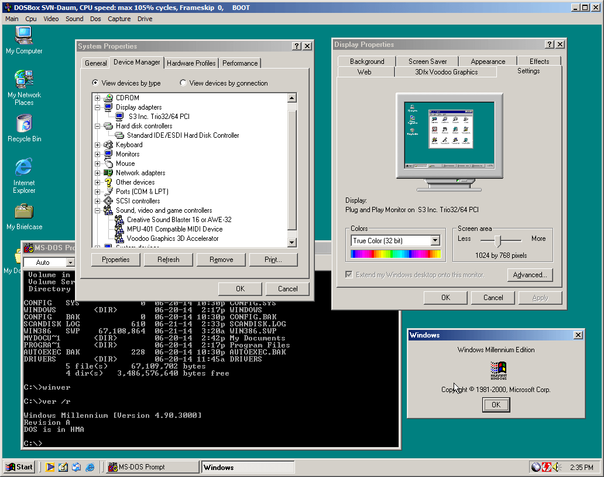Open the Appearance tab

pos(488,62)
